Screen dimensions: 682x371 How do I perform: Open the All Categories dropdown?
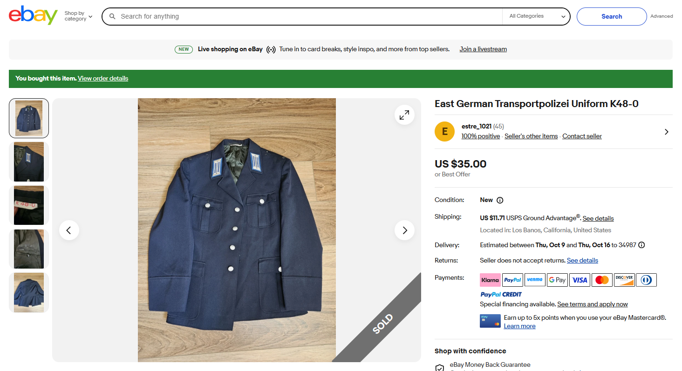tap(537, 16)
